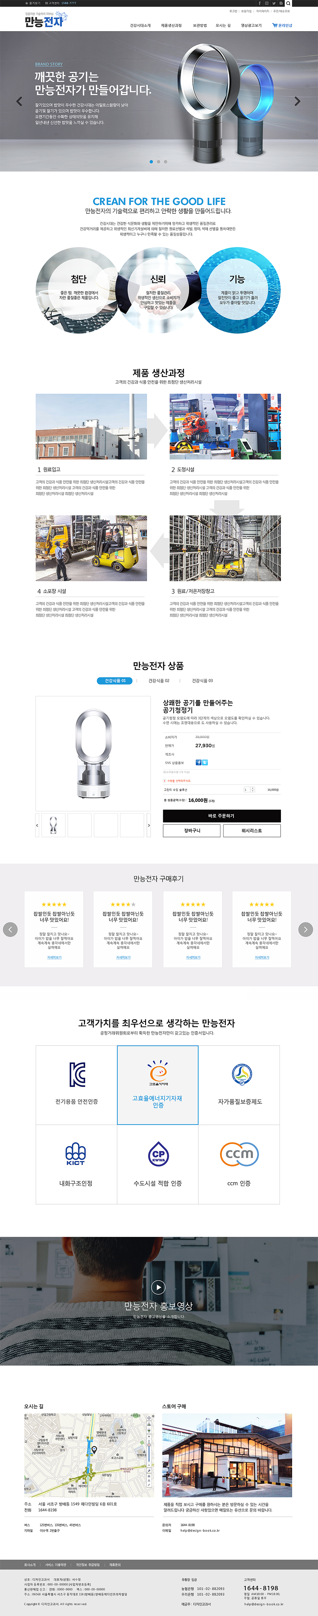The width and height of the screenshot is (318, 1616).
Task: Show previous reviews with left circle arrow
Action: [x=11, y=929]
